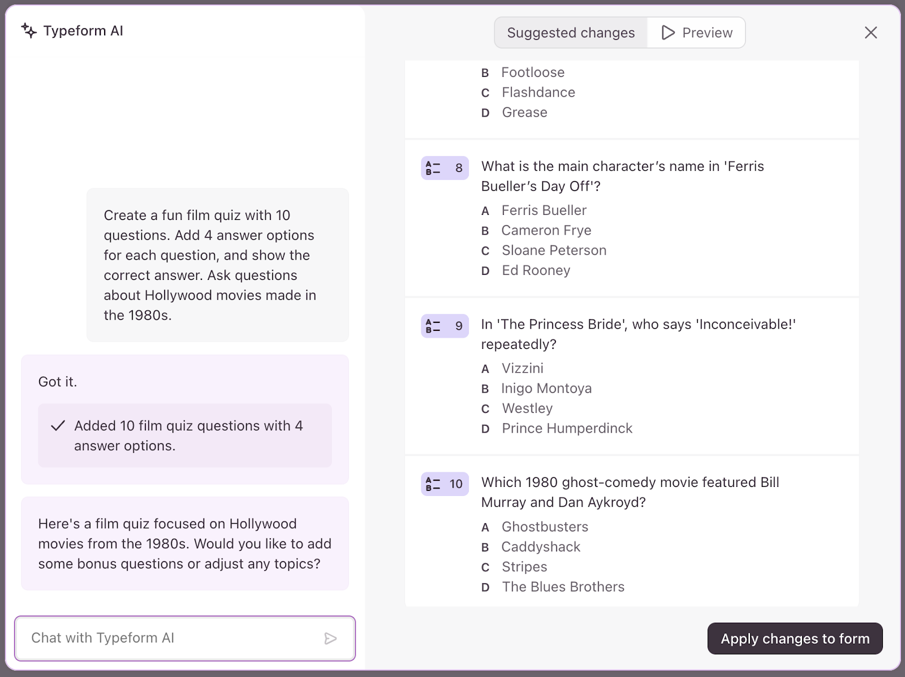Click question 10 multiple choice icon
This screenshot has width=905, height=677.
433,484
